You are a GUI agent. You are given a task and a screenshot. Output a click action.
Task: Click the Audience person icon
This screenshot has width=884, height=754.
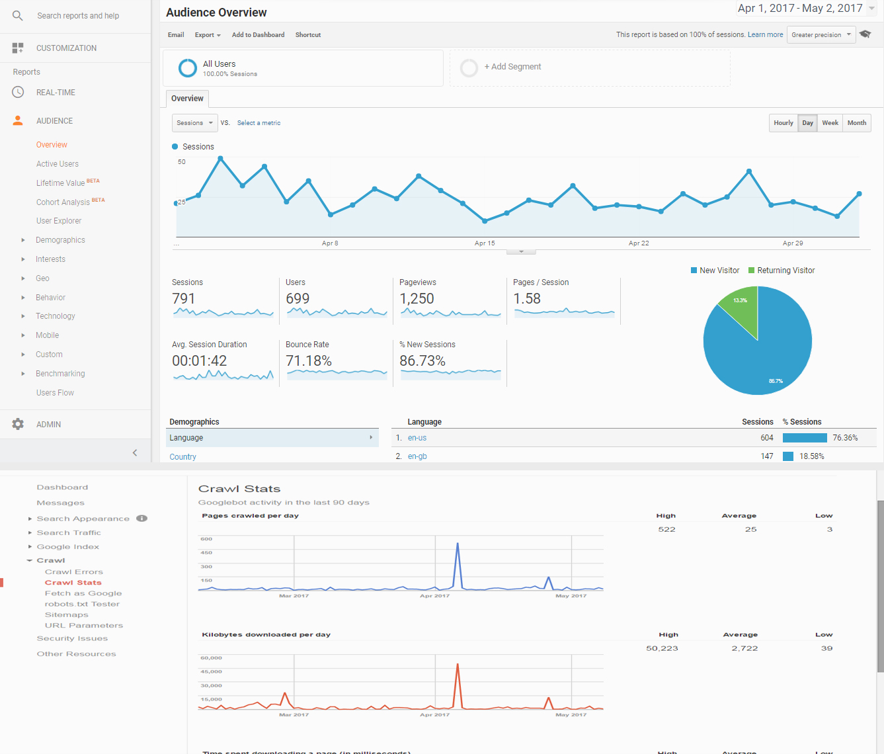[18, 120]
